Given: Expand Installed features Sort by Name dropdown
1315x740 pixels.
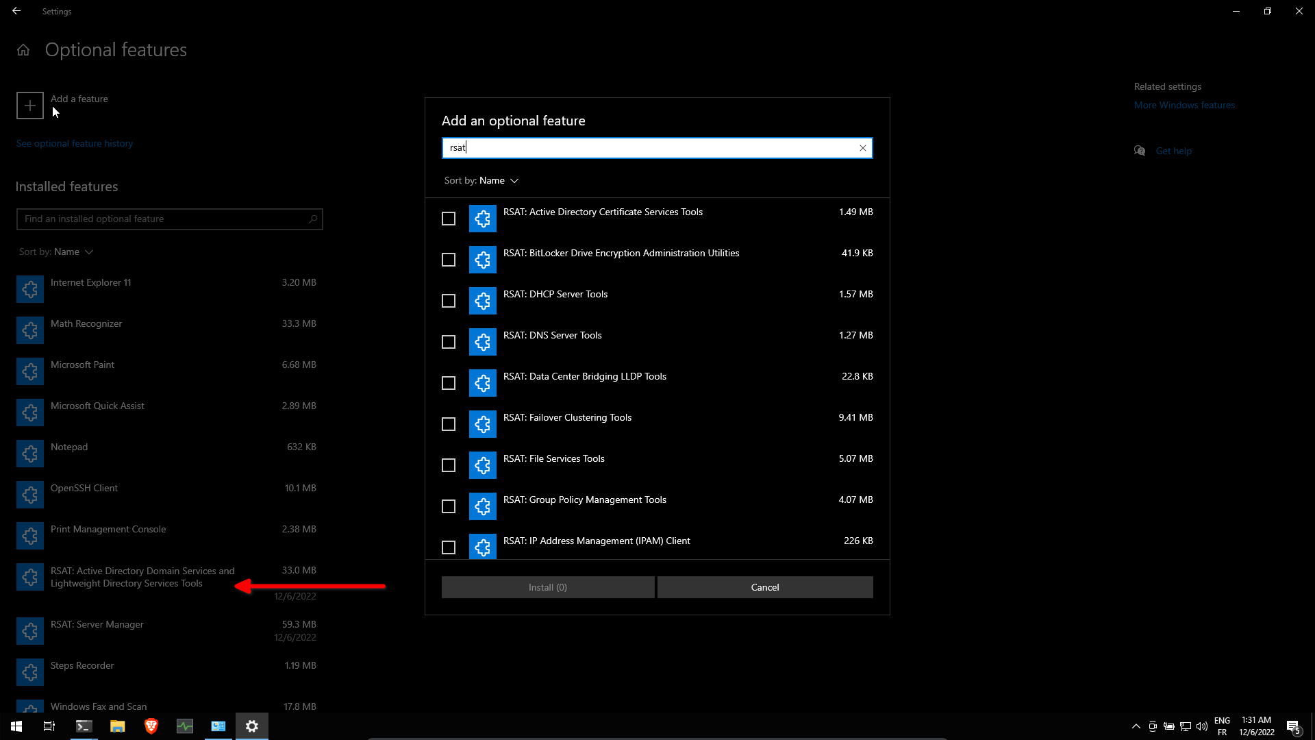Looking at the screenshot, I should [73, 251].
